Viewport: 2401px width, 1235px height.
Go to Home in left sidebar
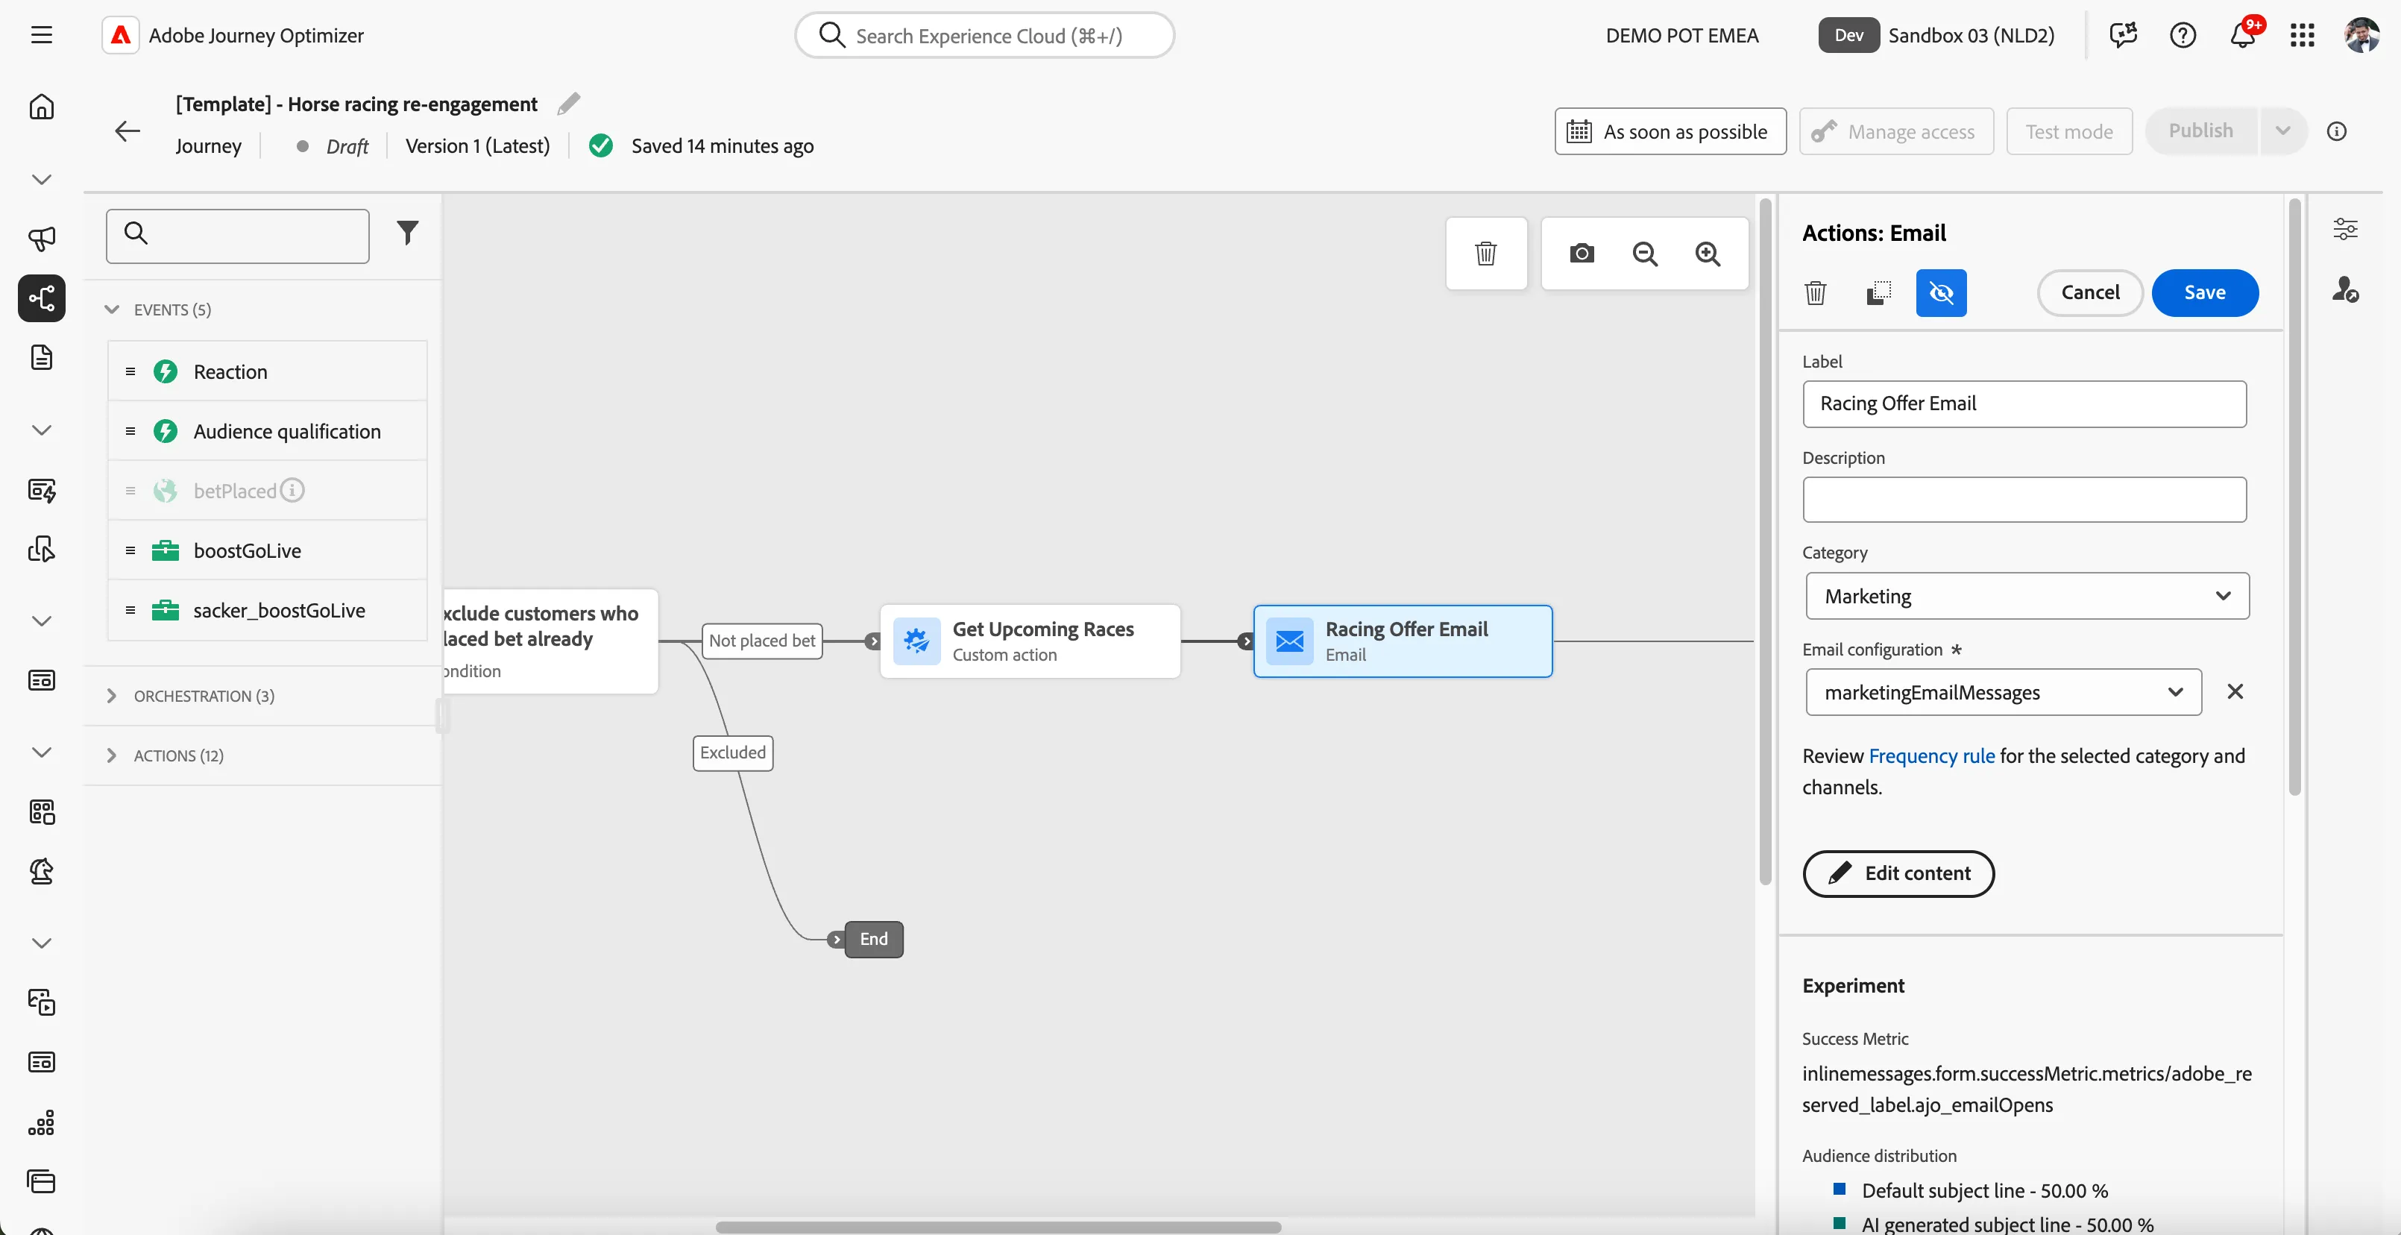[41, 107]
